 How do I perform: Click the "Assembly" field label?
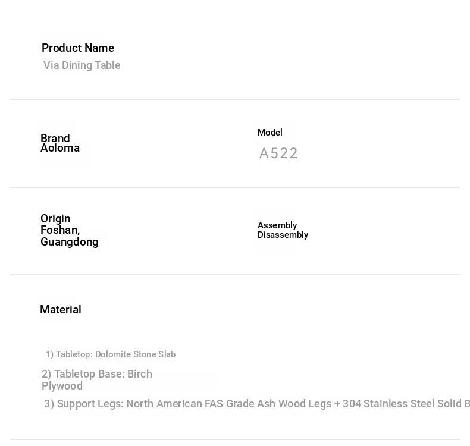point(277,225)
